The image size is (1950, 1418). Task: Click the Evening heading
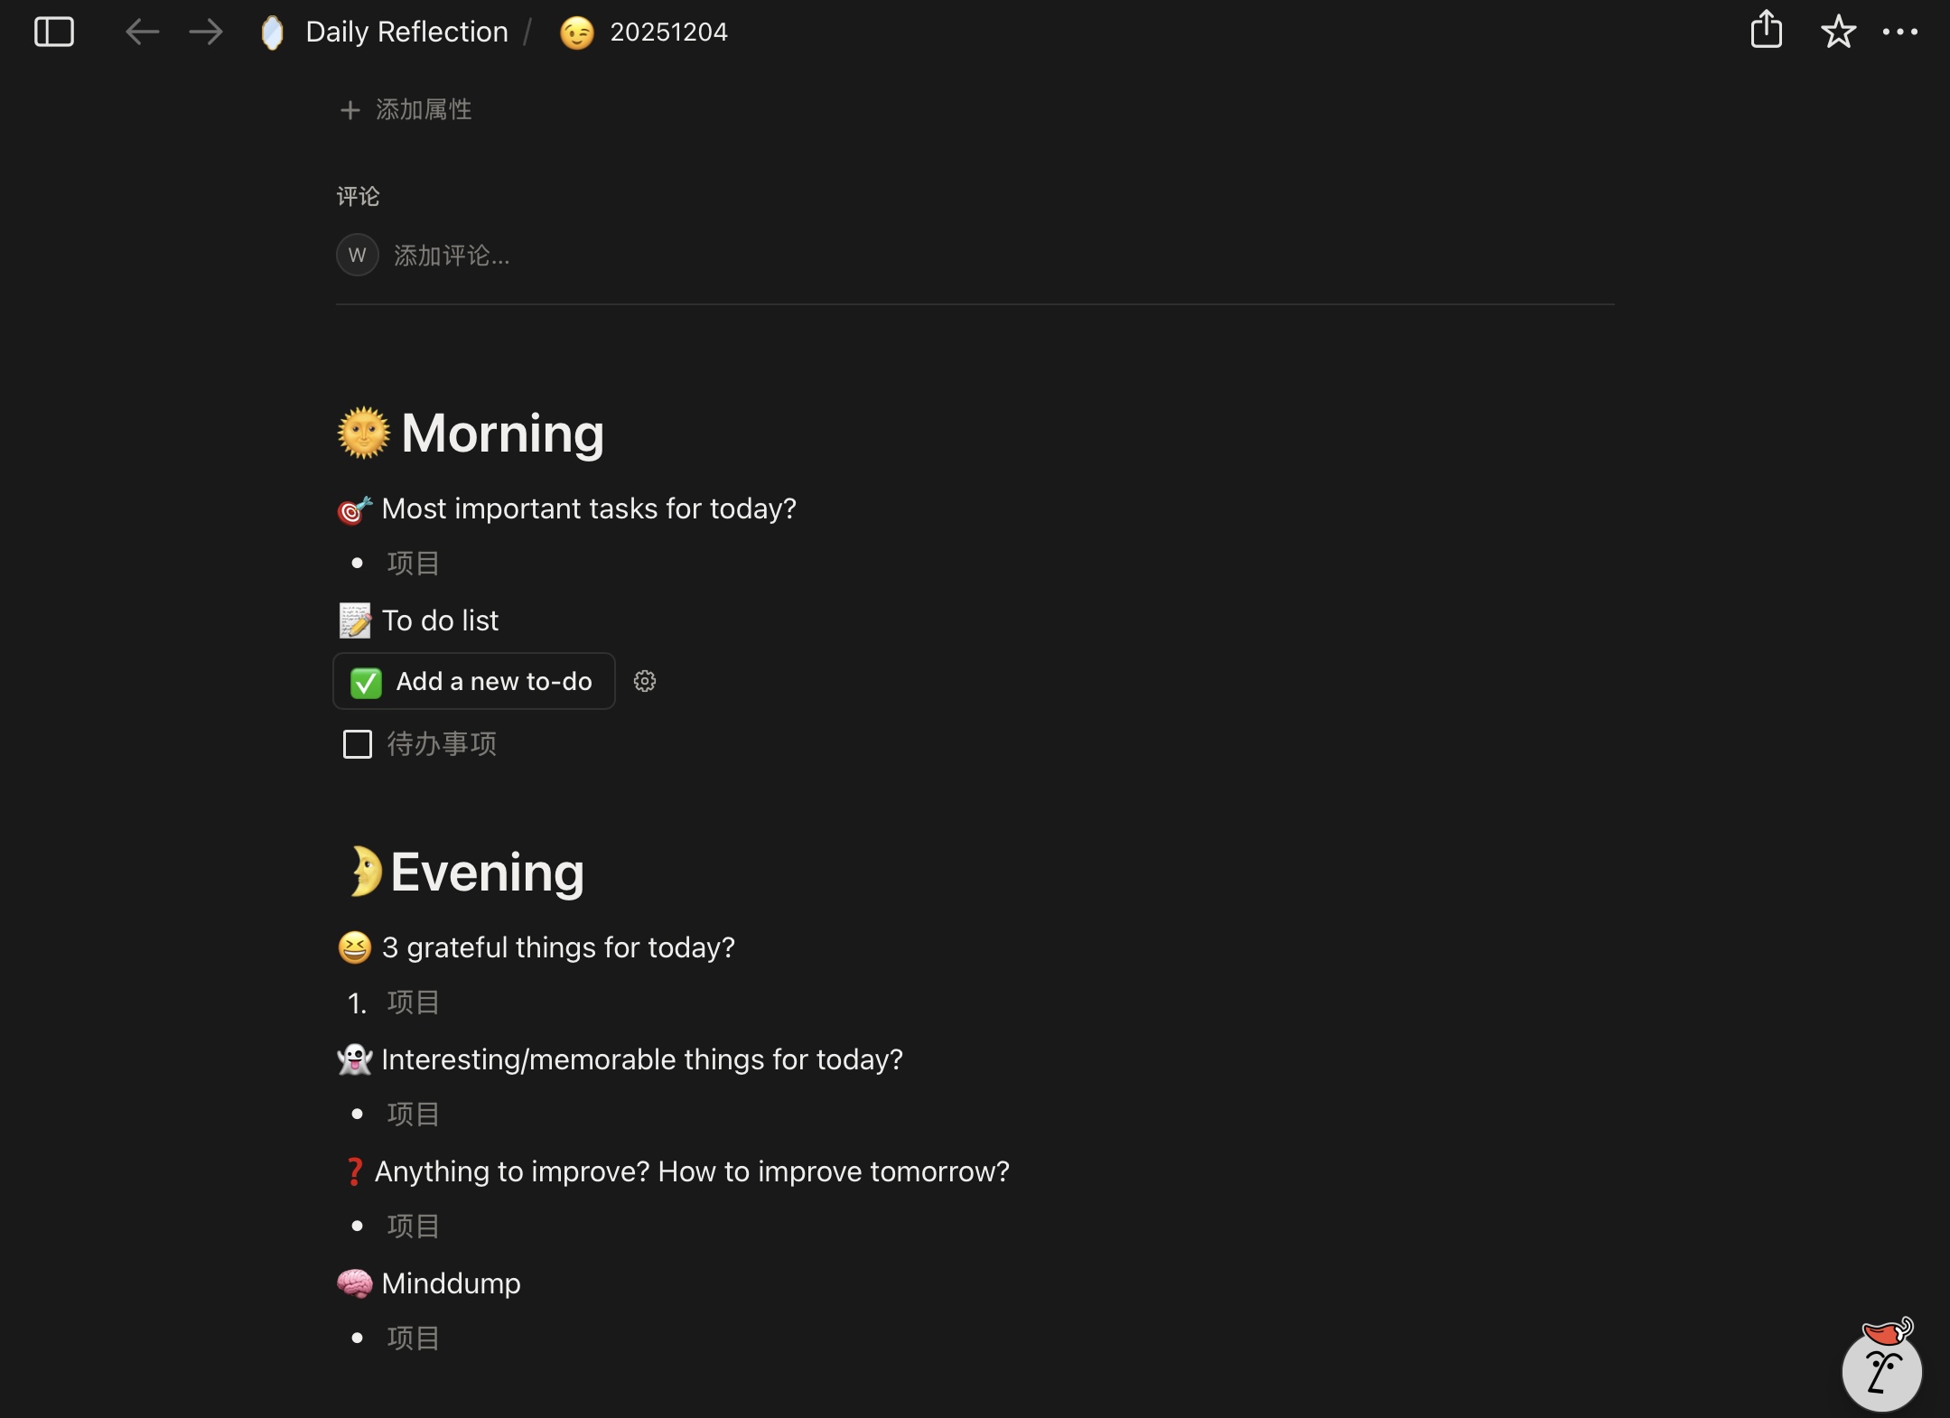point(487,872)
